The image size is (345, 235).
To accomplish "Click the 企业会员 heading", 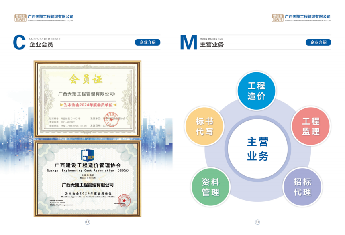I will point(41,44).
